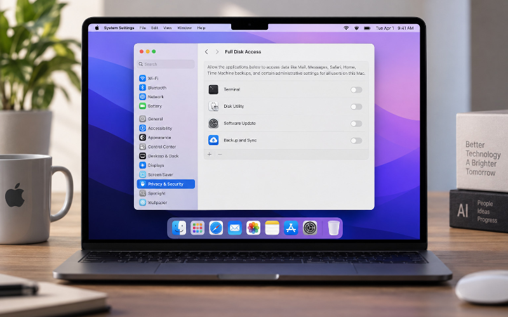Go back with the left chevron
The width and height of the screenshot is (508, 317).
[x=206, y=52]
